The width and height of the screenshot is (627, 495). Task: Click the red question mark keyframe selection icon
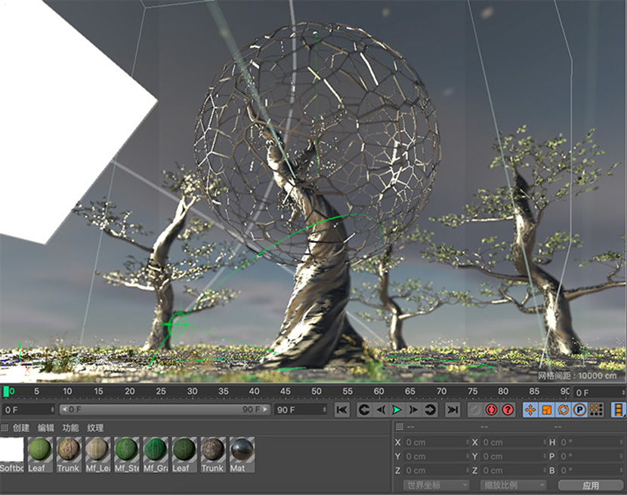point(508,410)
